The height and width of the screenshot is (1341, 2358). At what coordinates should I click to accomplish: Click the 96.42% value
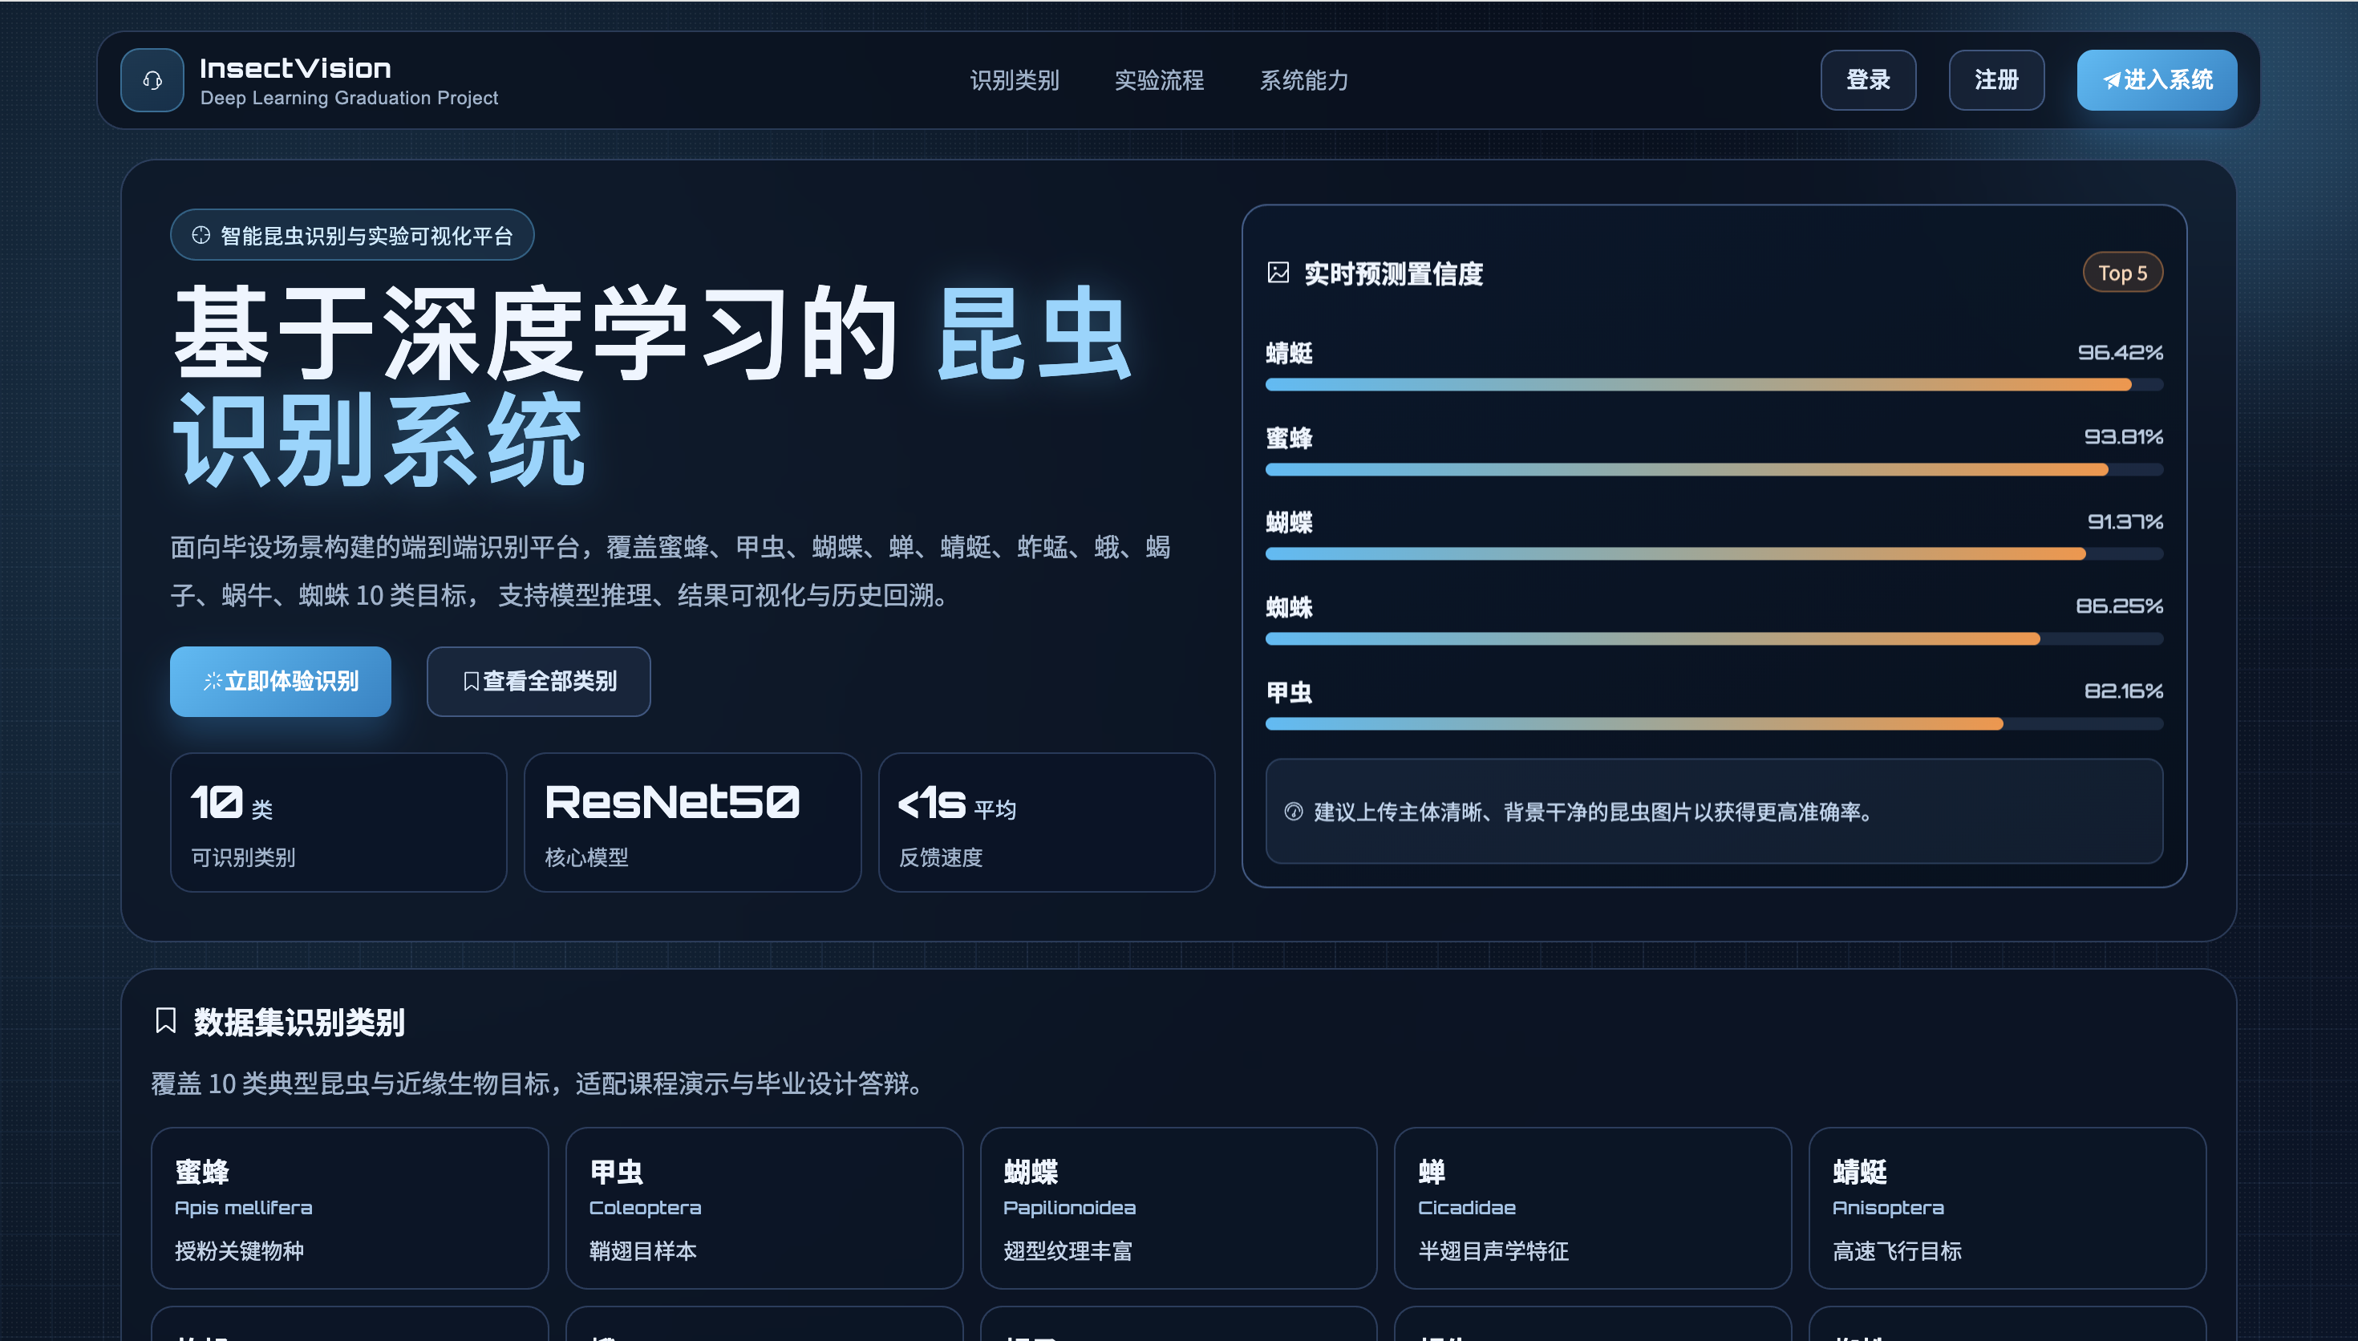2120,352
